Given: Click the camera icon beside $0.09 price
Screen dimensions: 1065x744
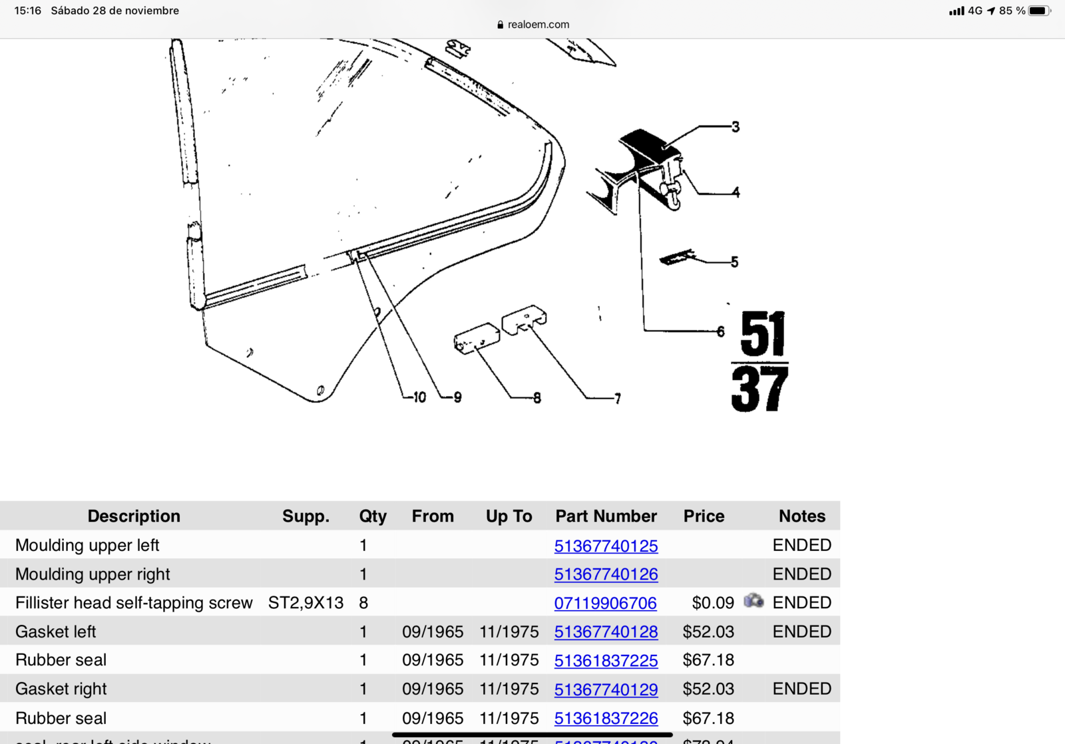Looking at the screenshot, I should 753,601.
